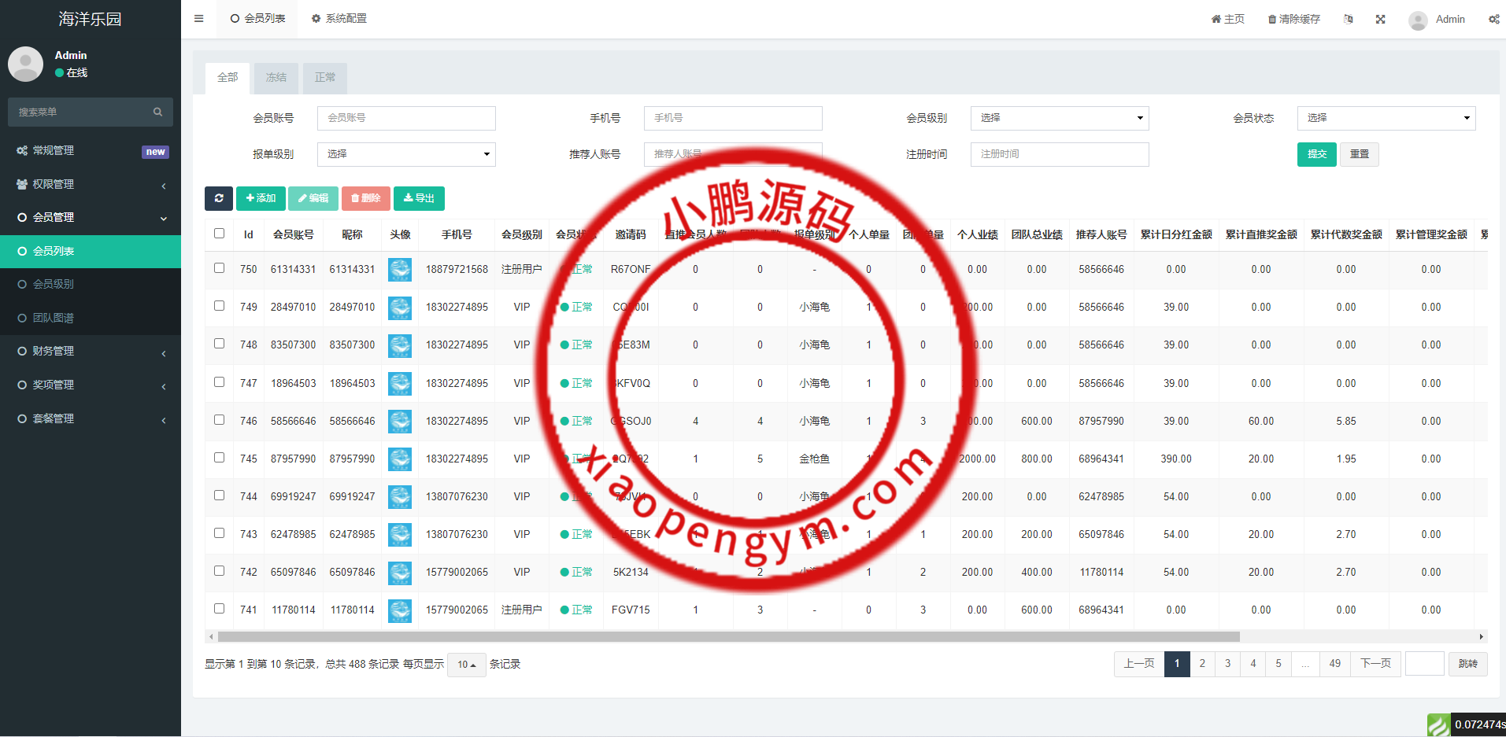Click avatar thumbnail of member 750
This screenshot has width=1506, height=737.
400,270
